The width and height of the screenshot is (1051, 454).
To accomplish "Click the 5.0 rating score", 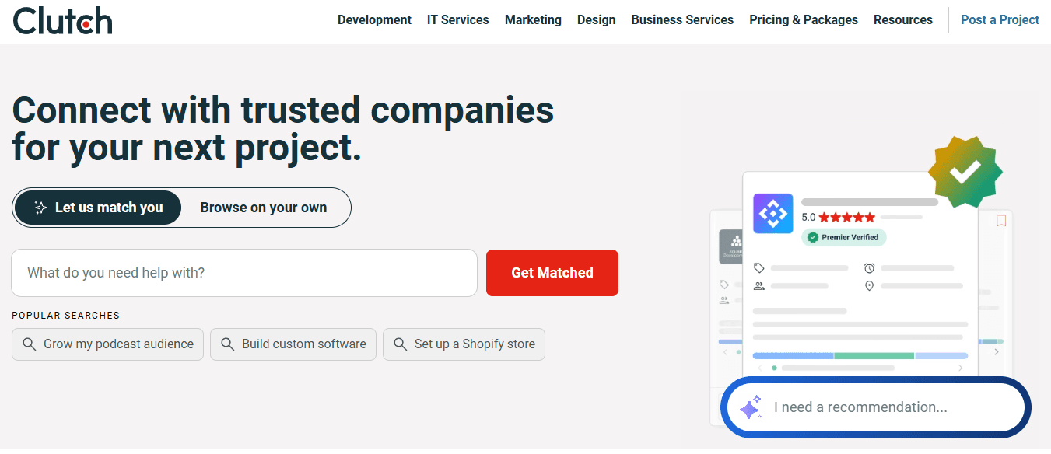I will (809, 218).
